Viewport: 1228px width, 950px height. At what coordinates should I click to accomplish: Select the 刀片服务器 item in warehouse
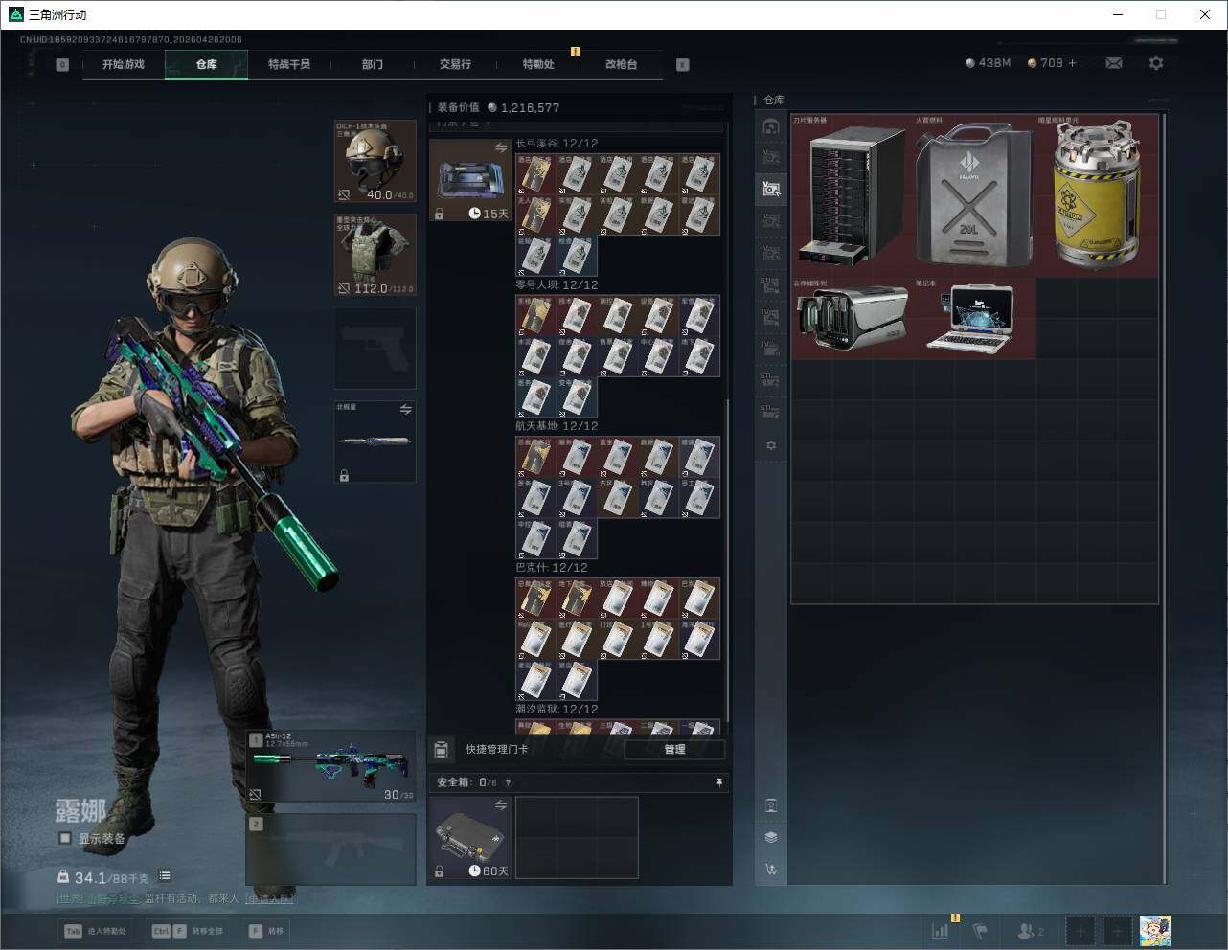(x=853, y=195)
